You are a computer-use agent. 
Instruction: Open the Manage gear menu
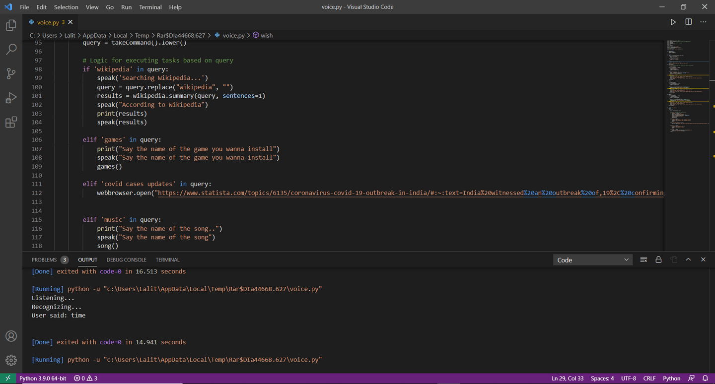tap(11, 360)
